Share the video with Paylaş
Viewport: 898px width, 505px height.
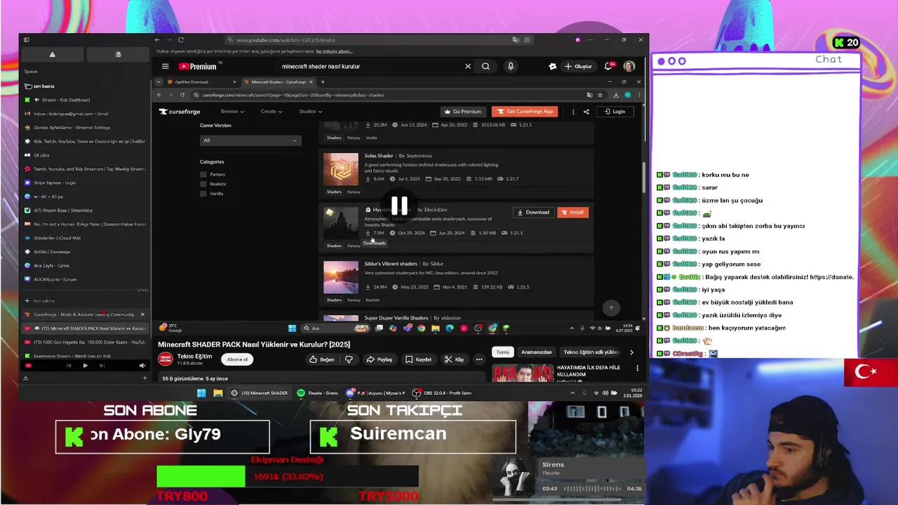(379, 360)
